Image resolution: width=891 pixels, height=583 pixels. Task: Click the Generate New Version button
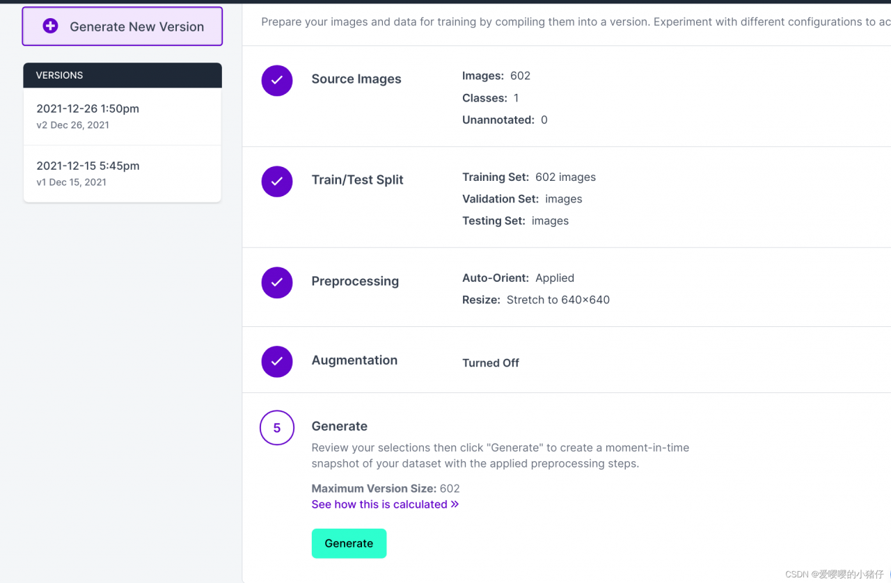[123, 26]
